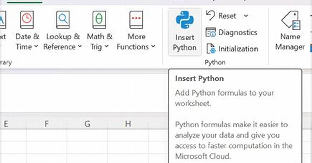This screenshot has height=163, width=312.
Task: Click the "Python" group label
Action: click(215, 62)
